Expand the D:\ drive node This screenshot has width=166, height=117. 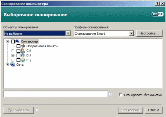point(13,55)
